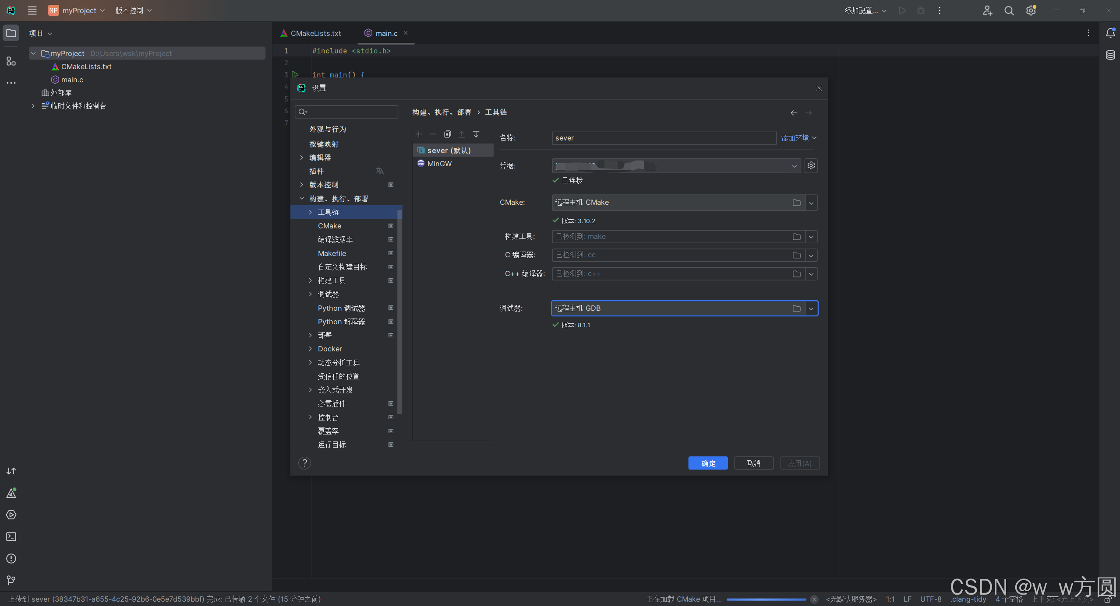
Task: Cancel CMake loading progress
Action: [814, 599]
